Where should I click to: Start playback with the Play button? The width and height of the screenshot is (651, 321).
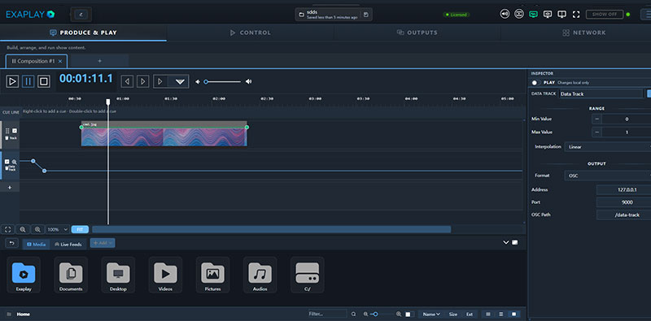point(12,81)
